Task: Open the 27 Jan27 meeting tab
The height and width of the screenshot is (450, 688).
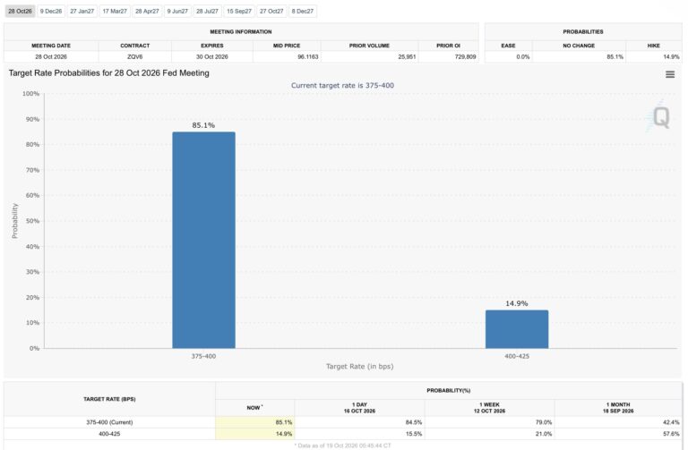Action: pos(82,12)
